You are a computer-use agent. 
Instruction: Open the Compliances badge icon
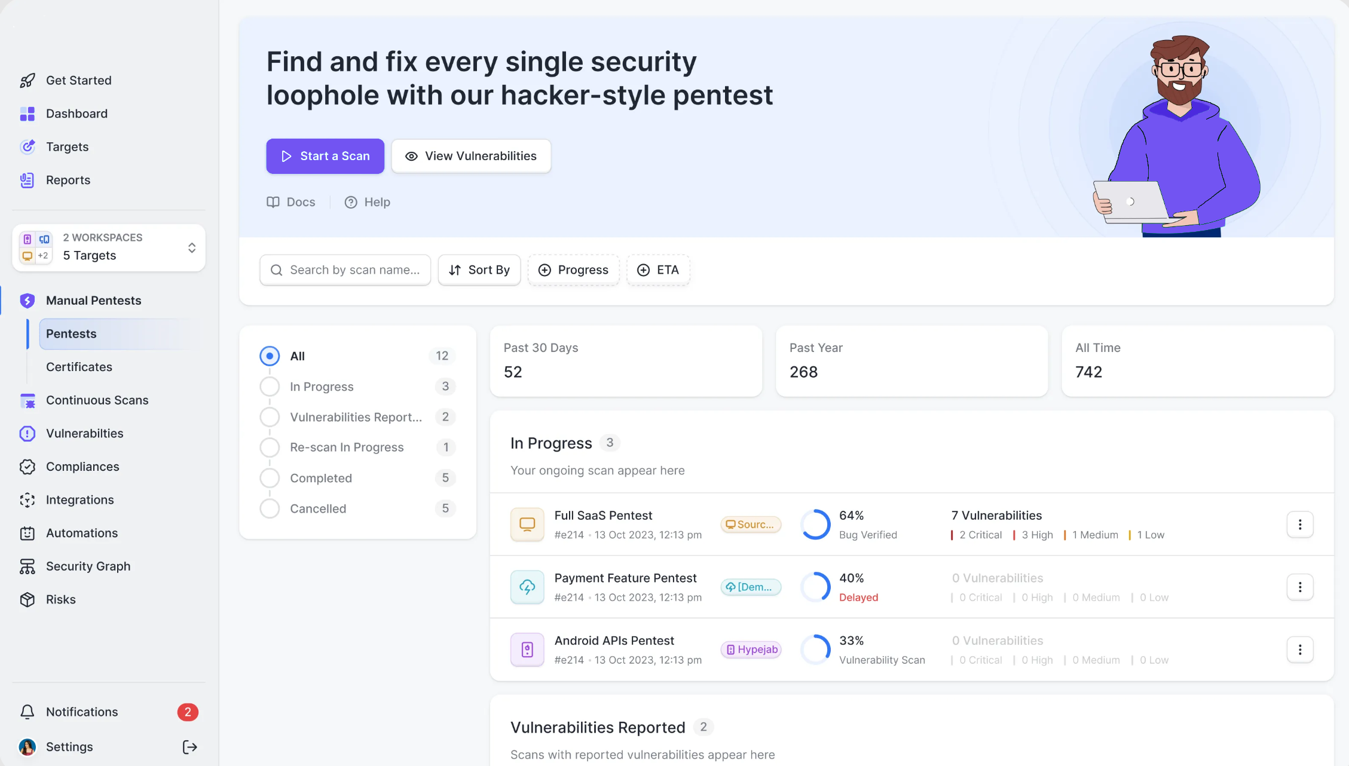(x=27, y=467)
